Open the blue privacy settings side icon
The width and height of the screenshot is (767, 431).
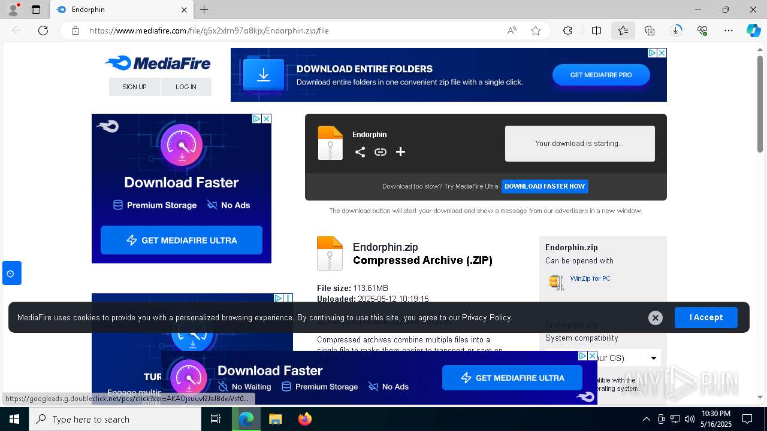(x=11, y=274)
